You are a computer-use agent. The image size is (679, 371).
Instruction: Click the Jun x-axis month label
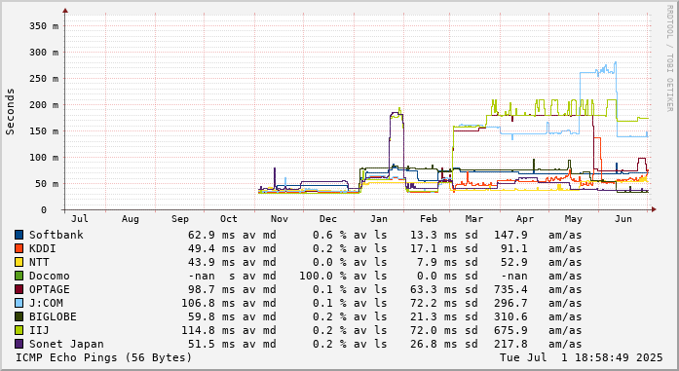623,219
